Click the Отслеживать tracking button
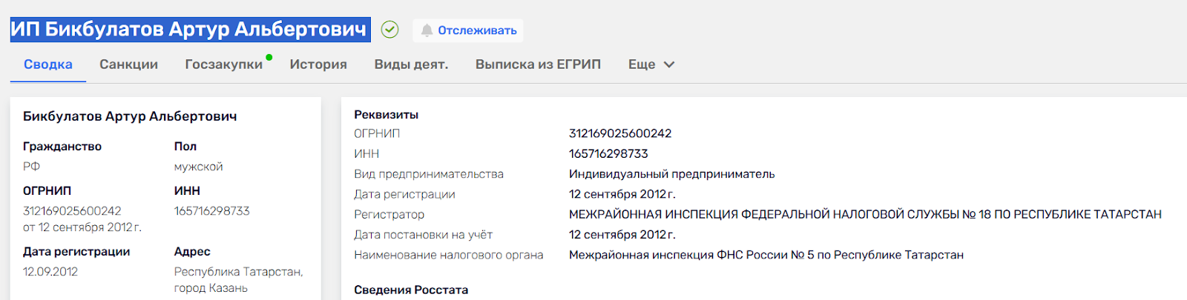This screenshot has width=1187, height=300. click(476, 30)
